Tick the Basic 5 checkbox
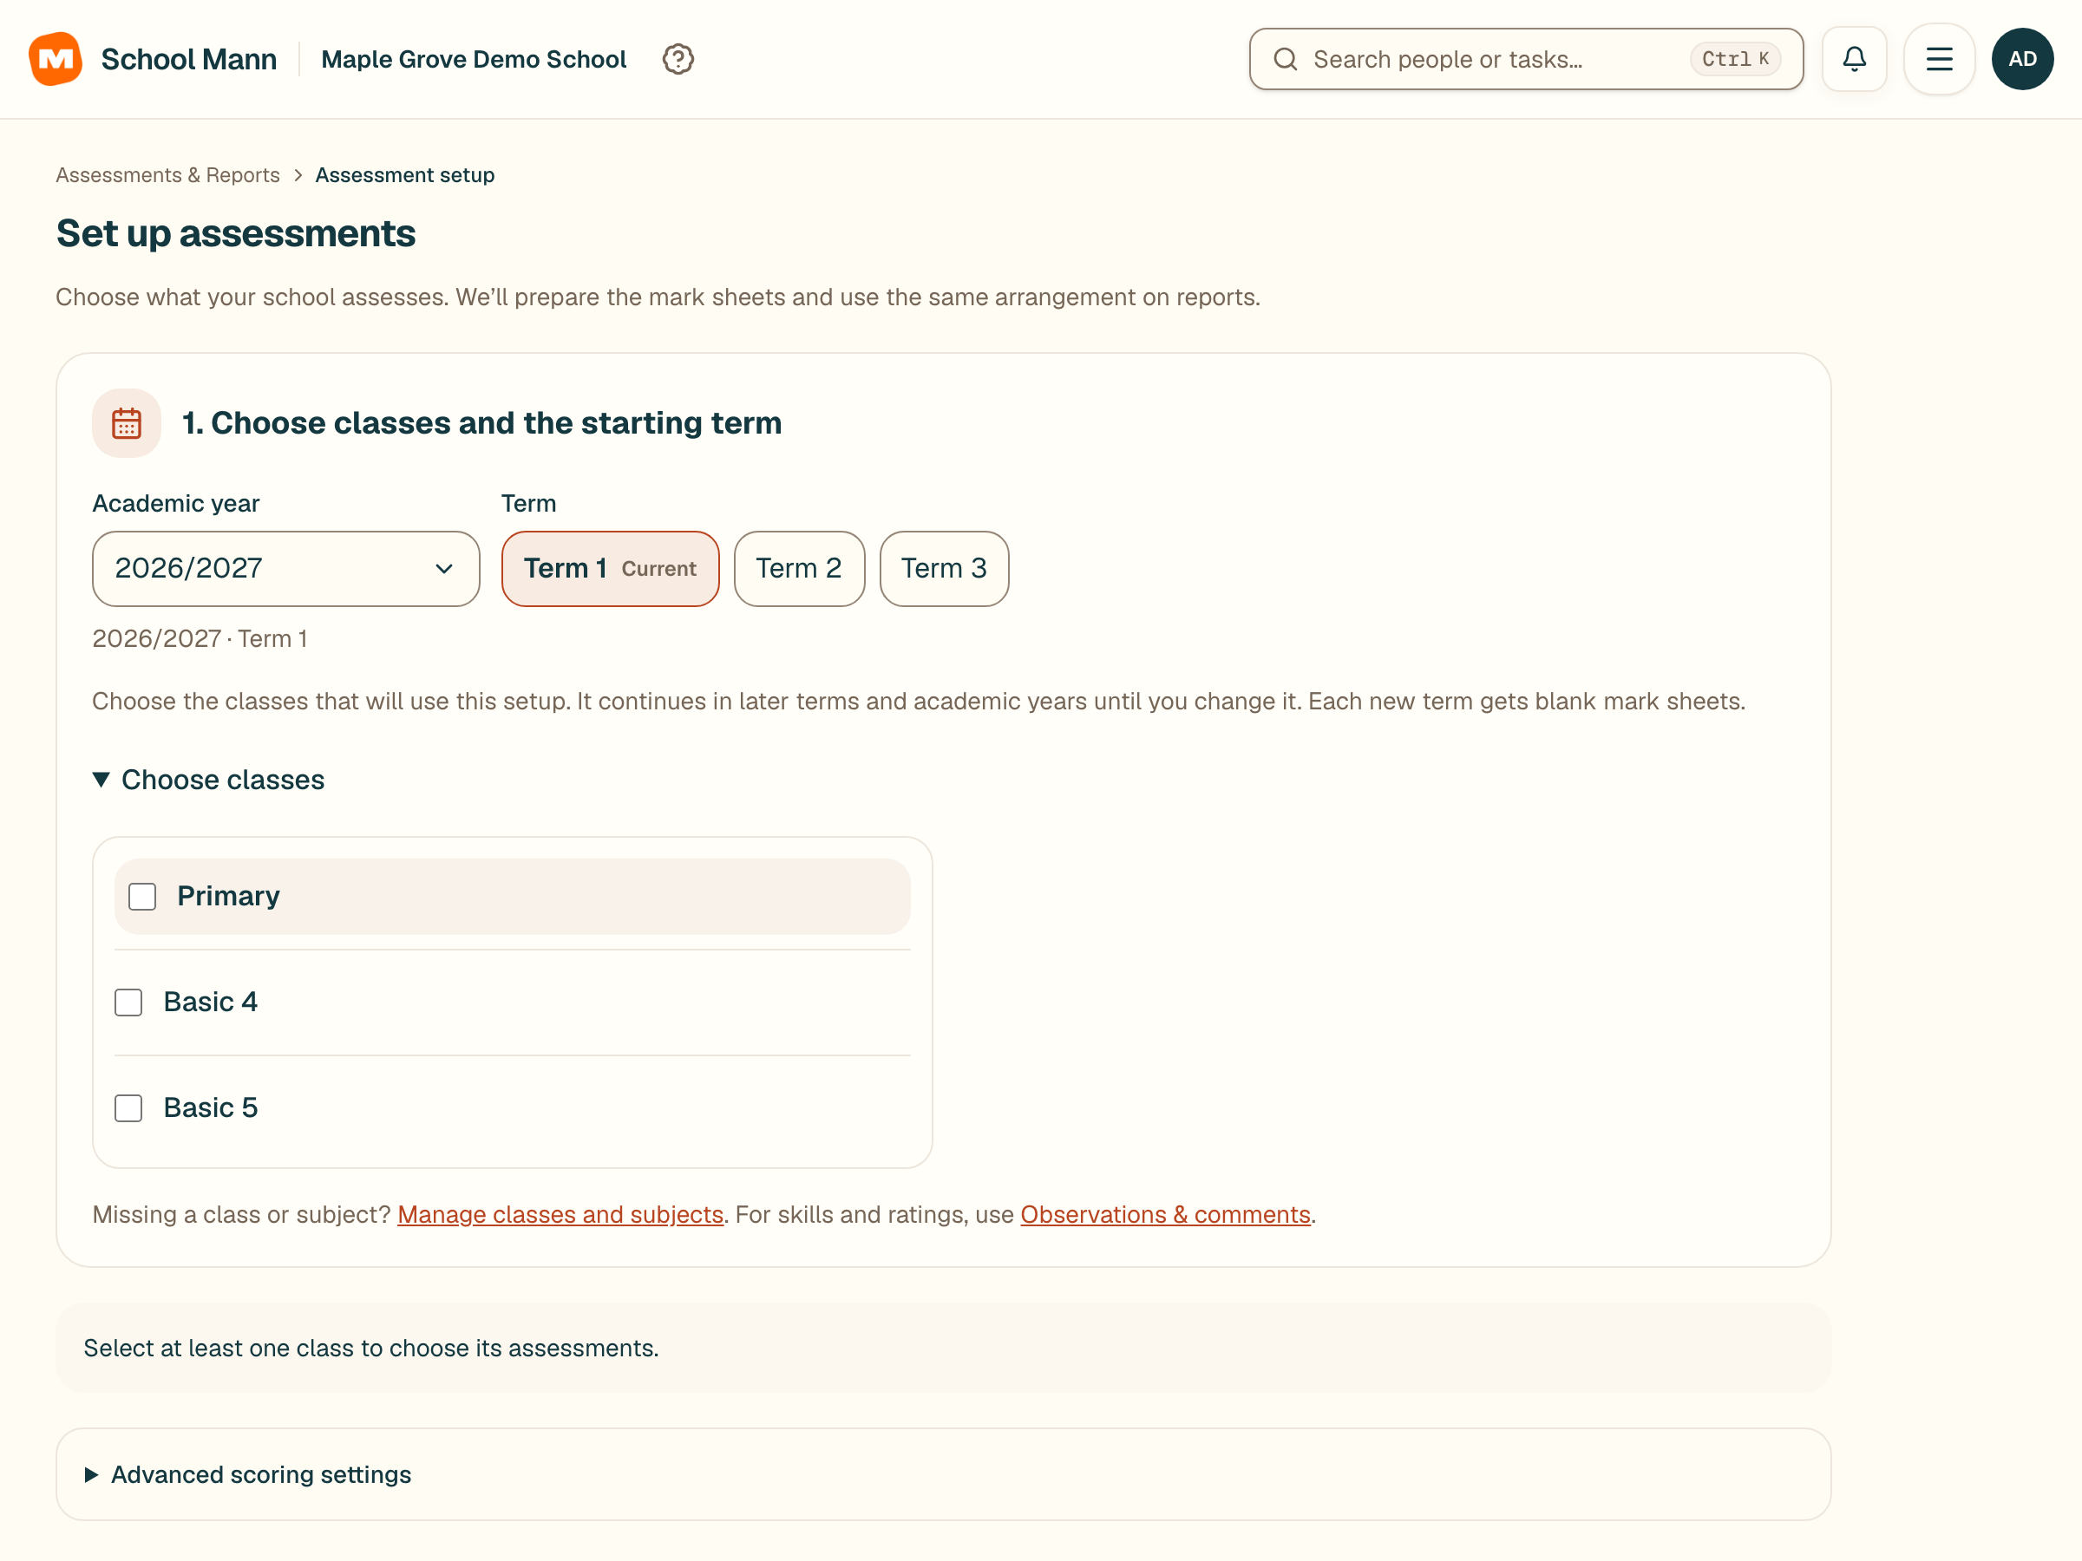The width and height of the screenshot is (2082, 1561). tap(128, 1108)
